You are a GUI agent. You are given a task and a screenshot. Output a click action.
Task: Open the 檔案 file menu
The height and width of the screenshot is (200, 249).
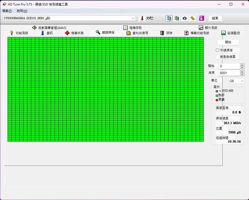tap(7, 11)
